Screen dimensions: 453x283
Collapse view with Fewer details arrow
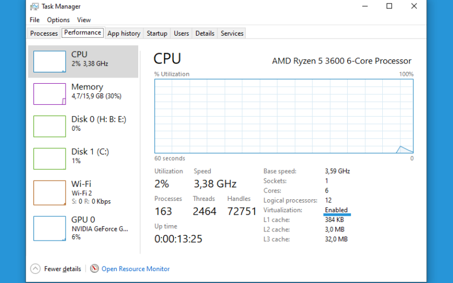pos(35,268)
